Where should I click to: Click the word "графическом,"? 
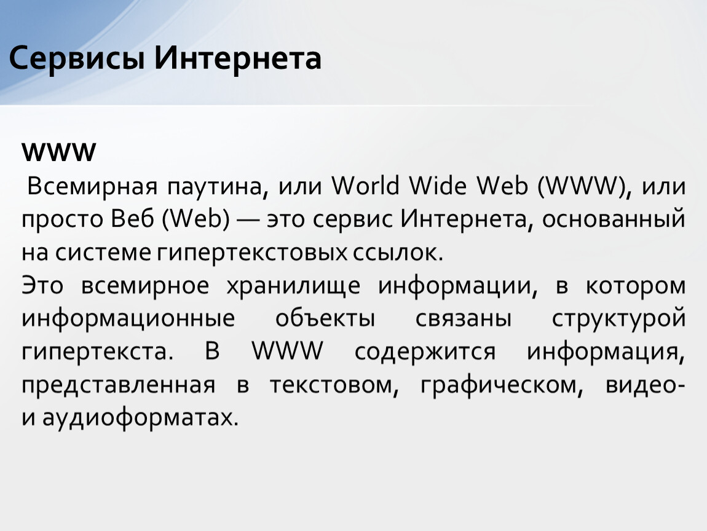[x=502, y=386]
